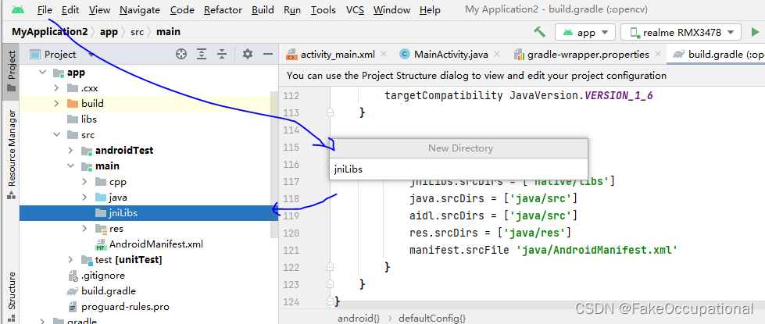Screen dimensions: 765x324
Task: Open the Resource Manager side tab
Action: 10,155
